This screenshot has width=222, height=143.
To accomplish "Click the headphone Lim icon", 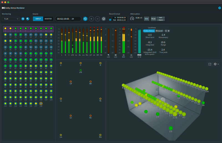I will click(x=131, y=55).
